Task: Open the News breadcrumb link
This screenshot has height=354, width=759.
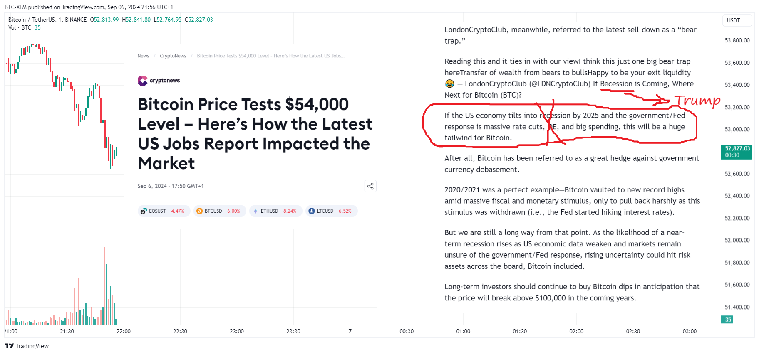Action: pos(143,56)
